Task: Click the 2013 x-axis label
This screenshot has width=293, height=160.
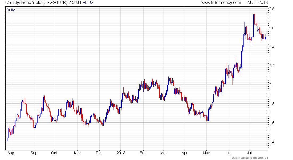Action: pos(121,153)
